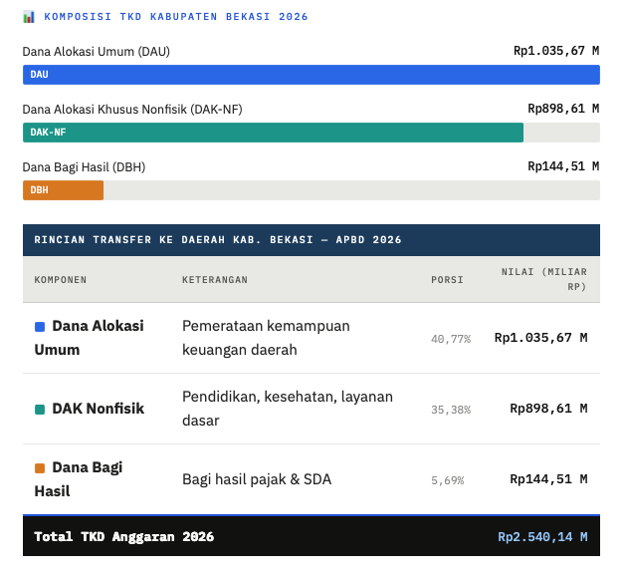This screenshot has height=577, width=626.
Task: Click the label 'Dana Bagi Hasil (DBH)'
Action: [x=84, y=167]
